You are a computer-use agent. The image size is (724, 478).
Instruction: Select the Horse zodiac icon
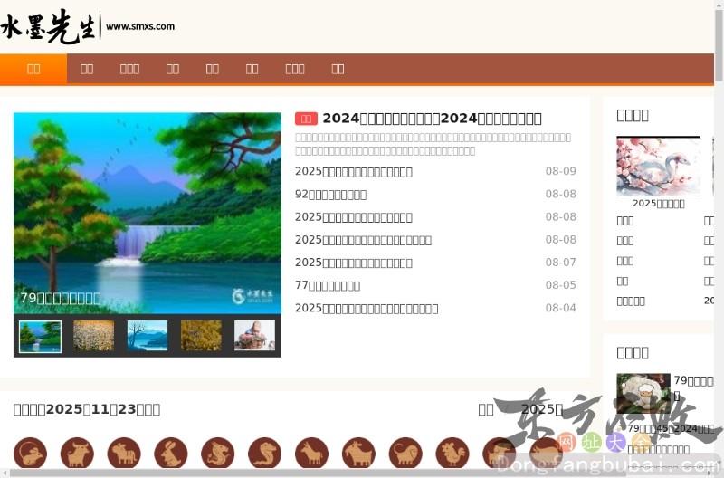(x=311, y=453)
